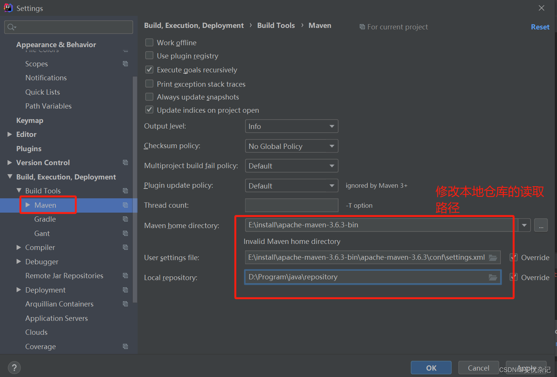Enable Print exception stack traces checkbox
Image resolution: width=557 pixels, height=377 pixels.
[149, 83]
